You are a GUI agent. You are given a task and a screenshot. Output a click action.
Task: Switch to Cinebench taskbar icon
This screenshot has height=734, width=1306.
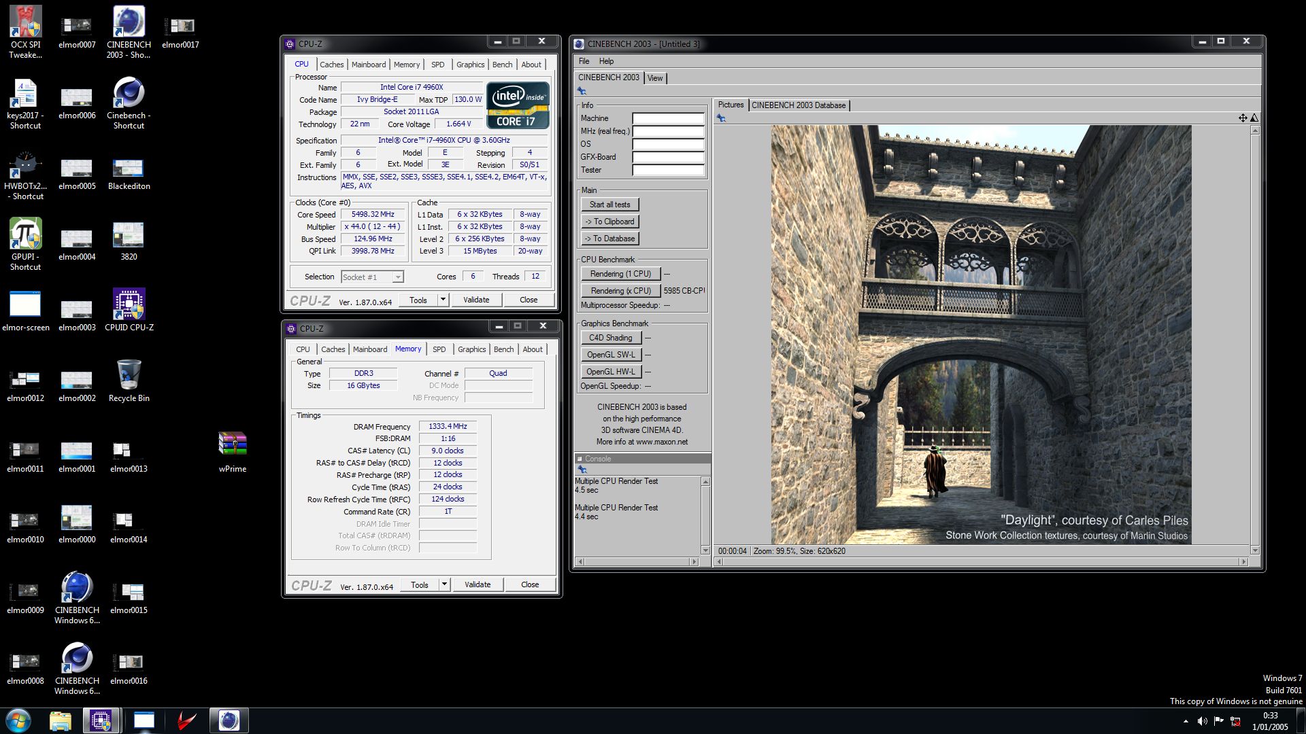click(x=229, y=720)
